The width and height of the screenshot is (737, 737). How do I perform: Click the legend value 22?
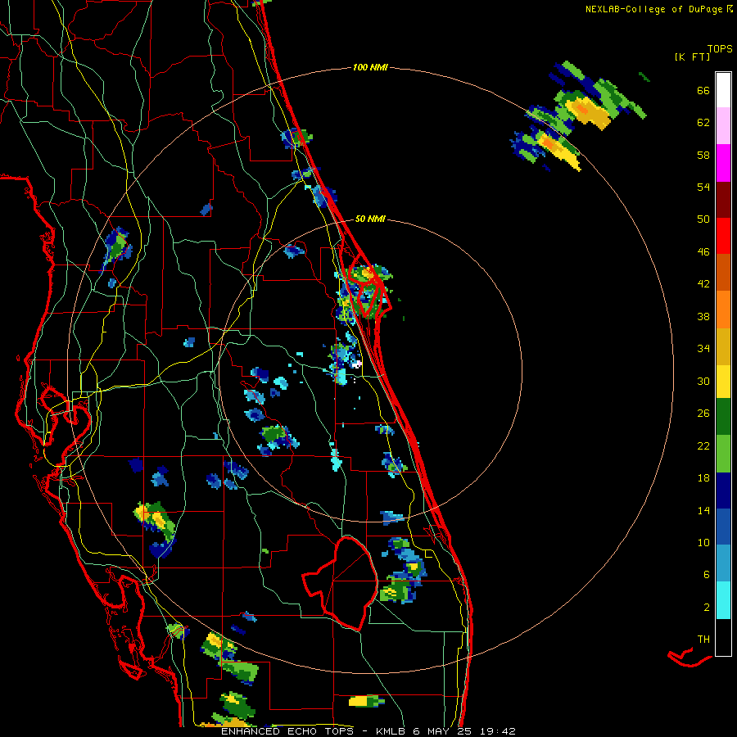703,445
